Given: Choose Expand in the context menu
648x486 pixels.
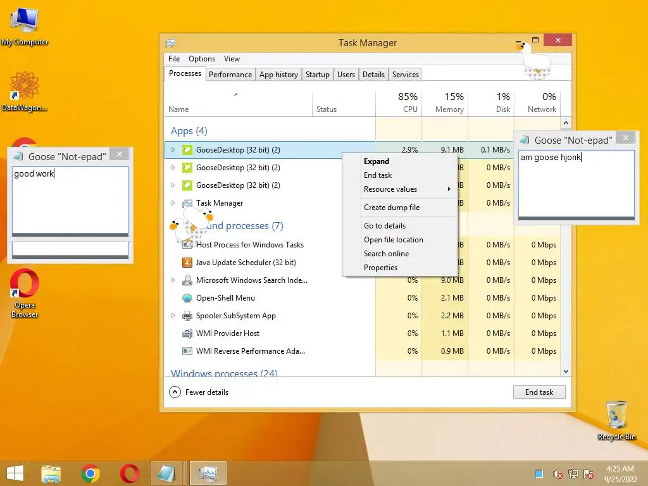Looking at the screenshot, I should click(x=400, y=161).
